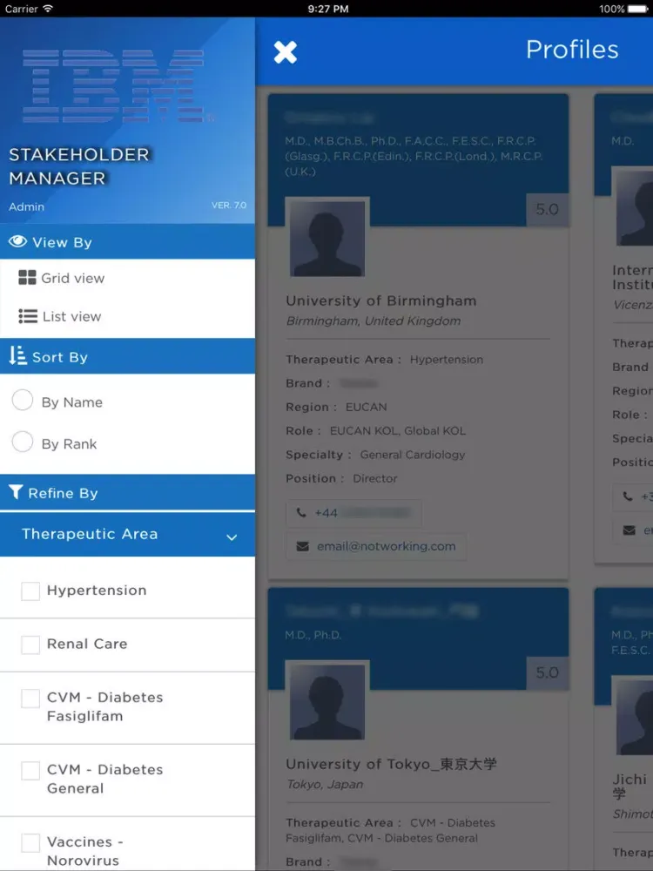
Task: Click the grid icon beside Grid view
Action: point(27,277)
